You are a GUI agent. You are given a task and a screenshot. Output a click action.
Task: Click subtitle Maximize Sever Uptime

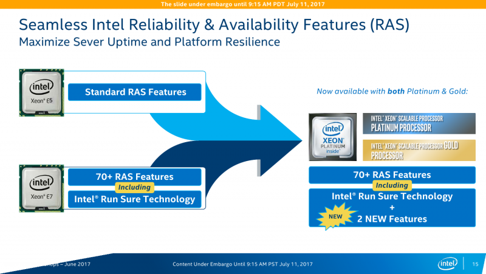(149, 42)
